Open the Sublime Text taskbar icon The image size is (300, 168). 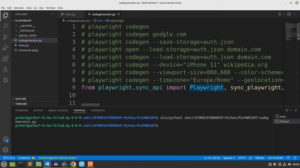click(30, 164)
